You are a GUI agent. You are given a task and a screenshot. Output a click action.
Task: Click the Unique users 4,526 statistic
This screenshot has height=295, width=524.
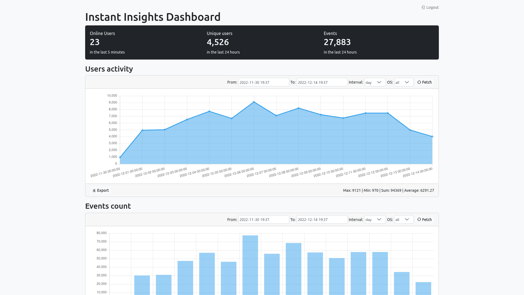218,42
